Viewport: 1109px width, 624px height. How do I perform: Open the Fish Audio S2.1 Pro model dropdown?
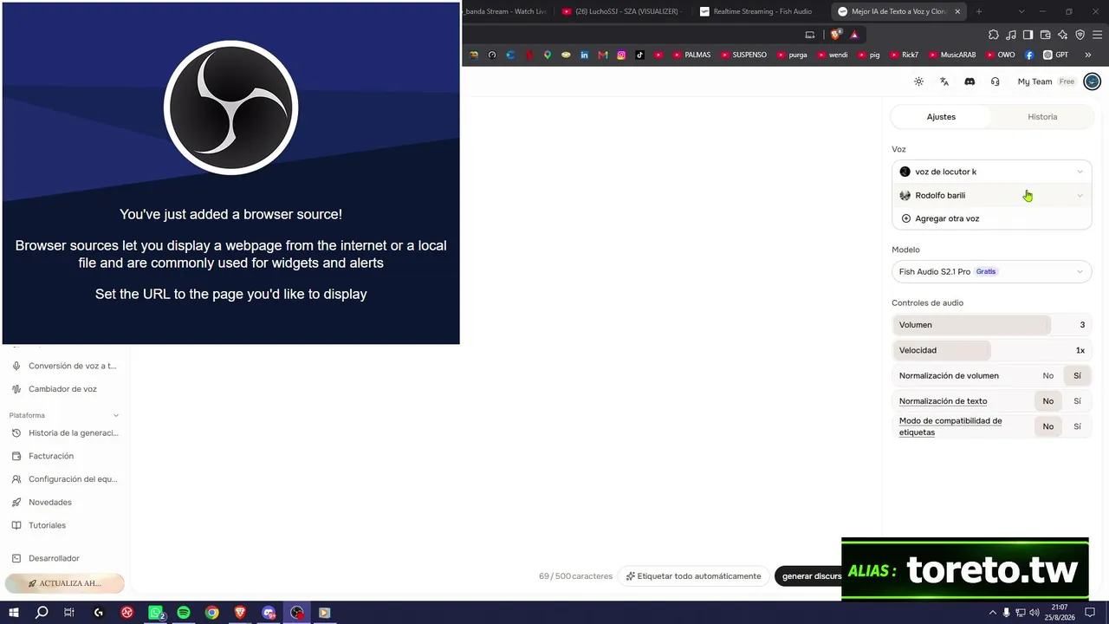[x=991, y=271]
